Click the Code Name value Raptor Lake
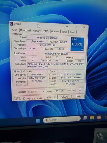The width and height of the screenshot is (107, 143). 38,41
